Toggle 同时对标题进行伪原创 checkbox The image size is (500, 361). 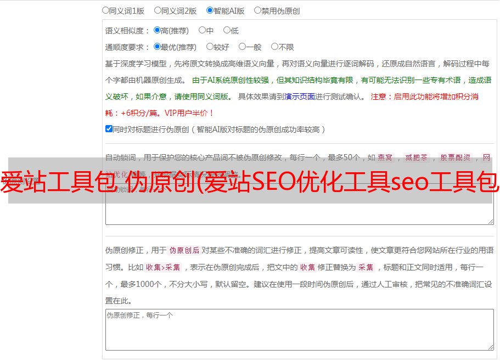click(x=109, y=129)
